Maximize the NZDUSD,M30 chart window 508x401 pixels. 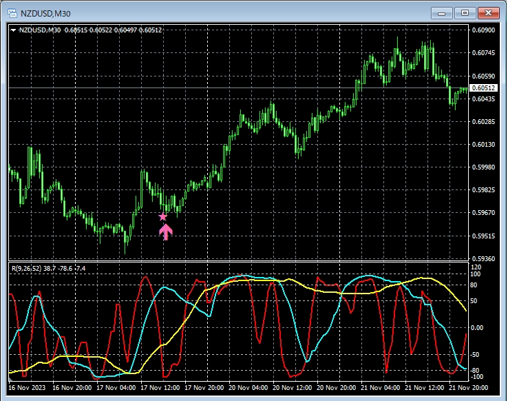click(465, 12)
